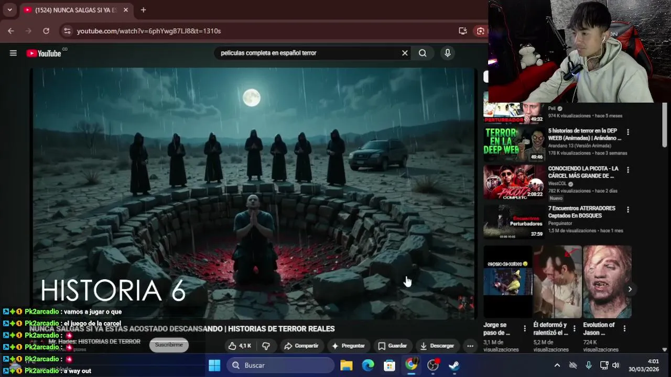Open the Windows Start menu

coord(214,365)
